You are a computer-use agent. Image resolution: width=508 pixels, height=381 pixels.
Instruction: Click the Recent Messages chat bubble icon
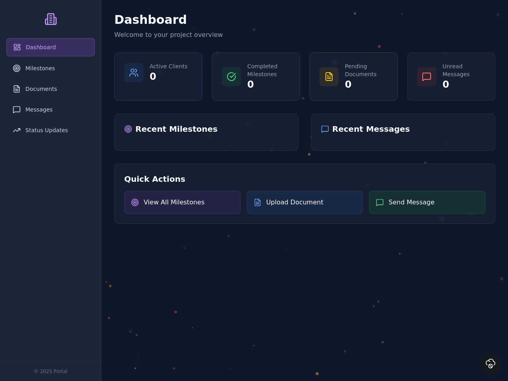pos(325,129)
